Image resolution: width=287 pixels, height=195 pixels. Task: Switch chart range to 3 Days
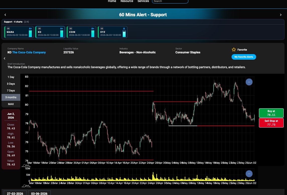coord(11,84)
